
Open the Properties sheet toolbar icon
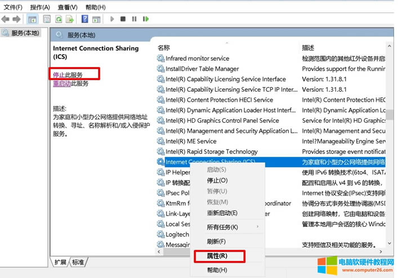coord(47,19)
